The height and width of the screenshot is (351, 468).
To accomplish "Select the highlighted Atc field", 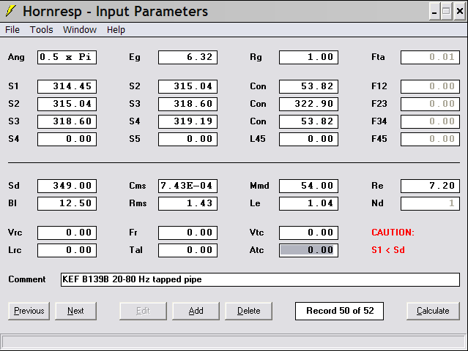I will tap(308, 250).
